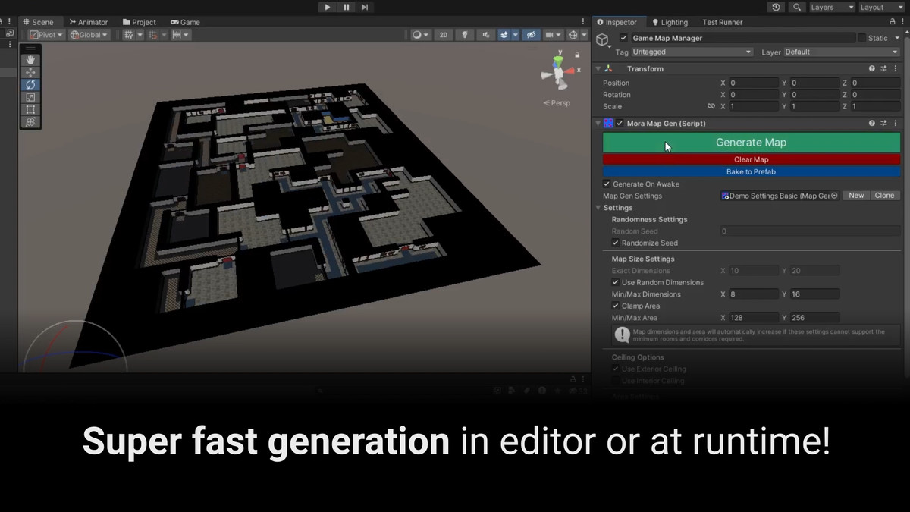The width and height of the screenshot is (910, 512).
Task: Open the Project tab
Action: (x=139, y=22)
